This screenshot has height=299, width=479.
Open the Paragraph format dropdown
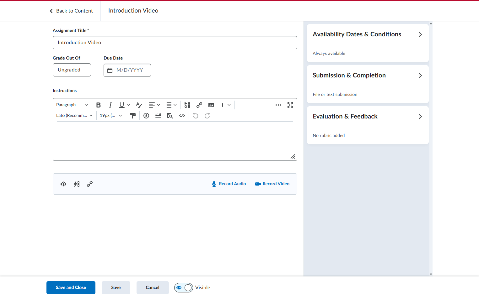point(72,105)
